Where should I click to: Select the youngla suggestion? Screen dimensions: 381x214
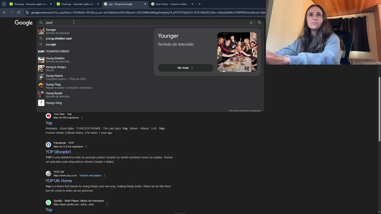coord(95,44)
